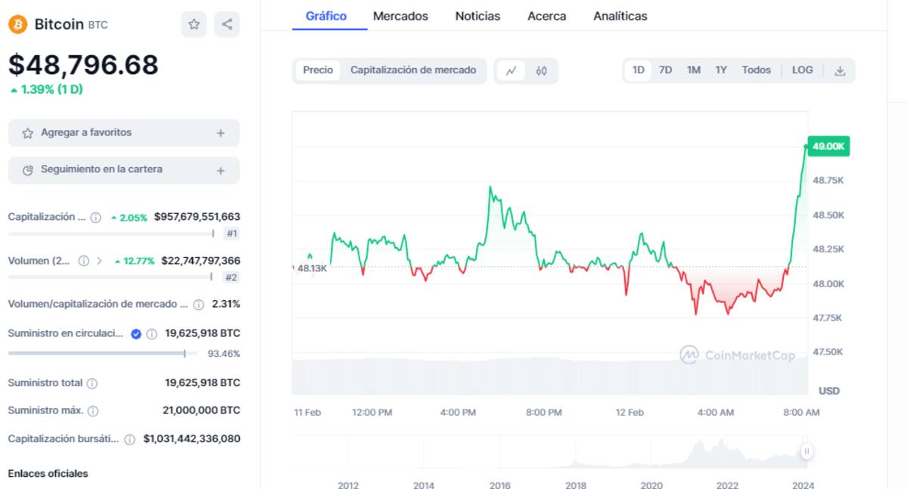
Task: Toggle the LOG scale option
Action: coord(802,70)
